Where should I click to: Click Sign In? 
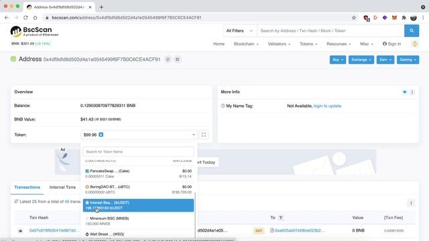[391, 44]
